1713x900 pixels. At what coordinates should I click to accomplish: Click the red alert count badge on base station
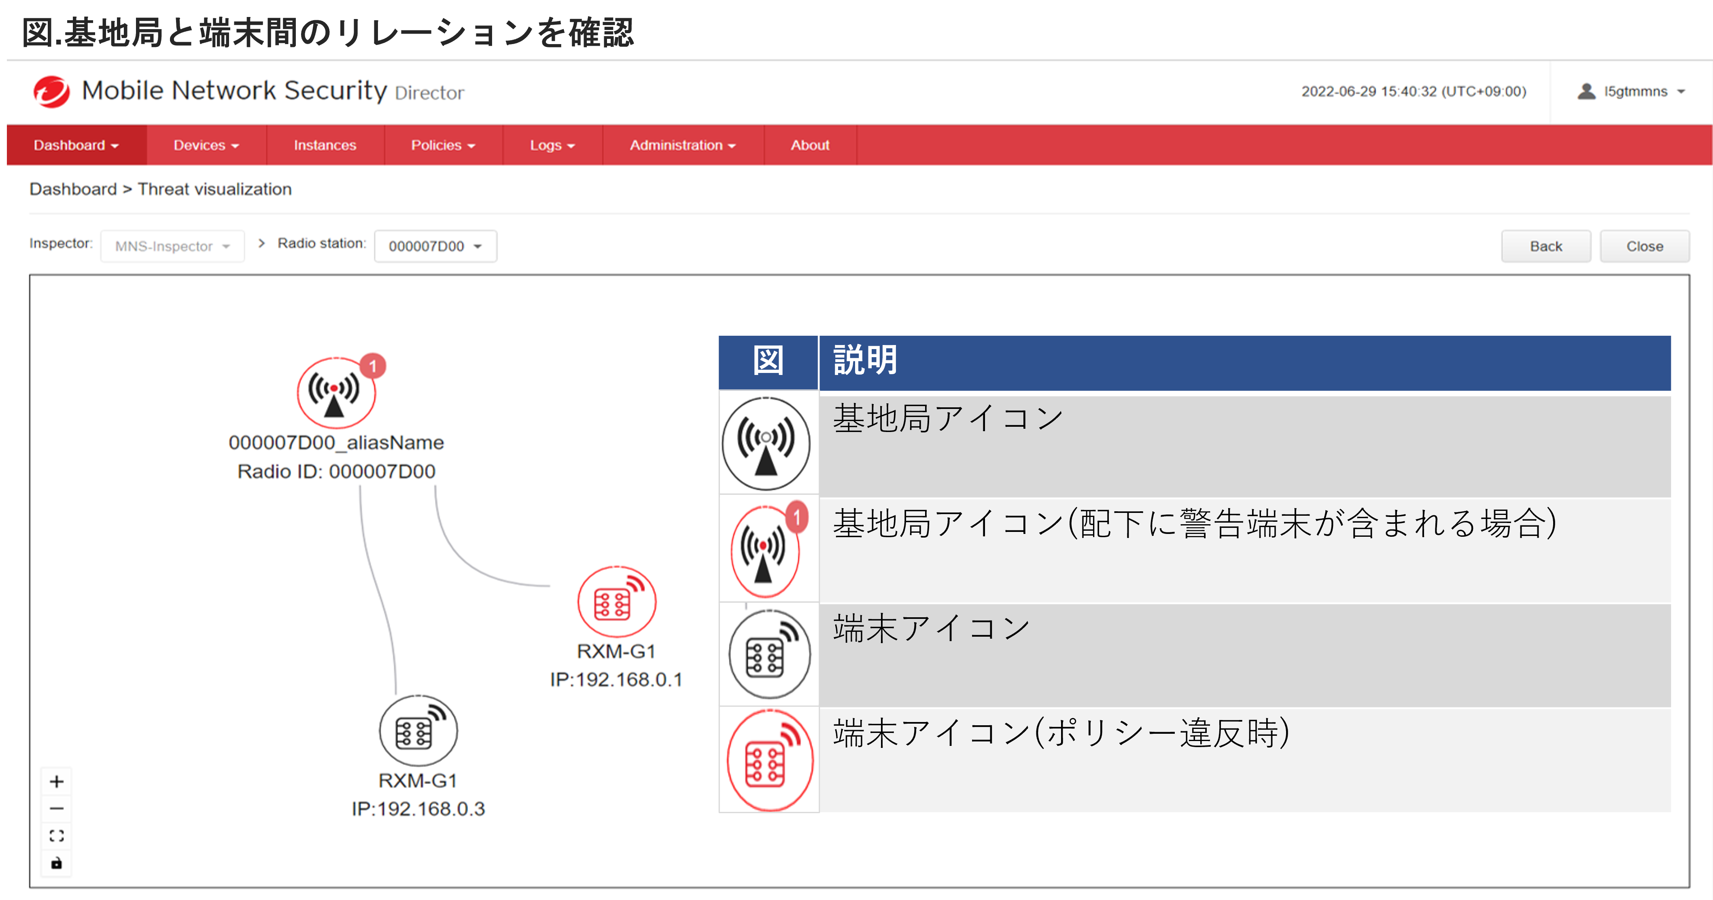(x=373, y=366)
